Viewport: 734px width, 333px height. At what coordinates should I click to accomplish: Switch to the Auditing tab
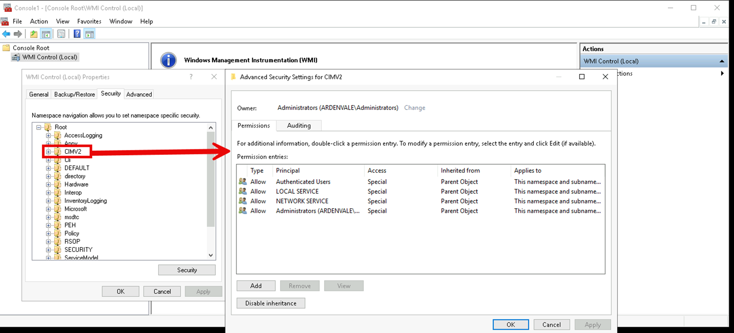tap(299, 125)
